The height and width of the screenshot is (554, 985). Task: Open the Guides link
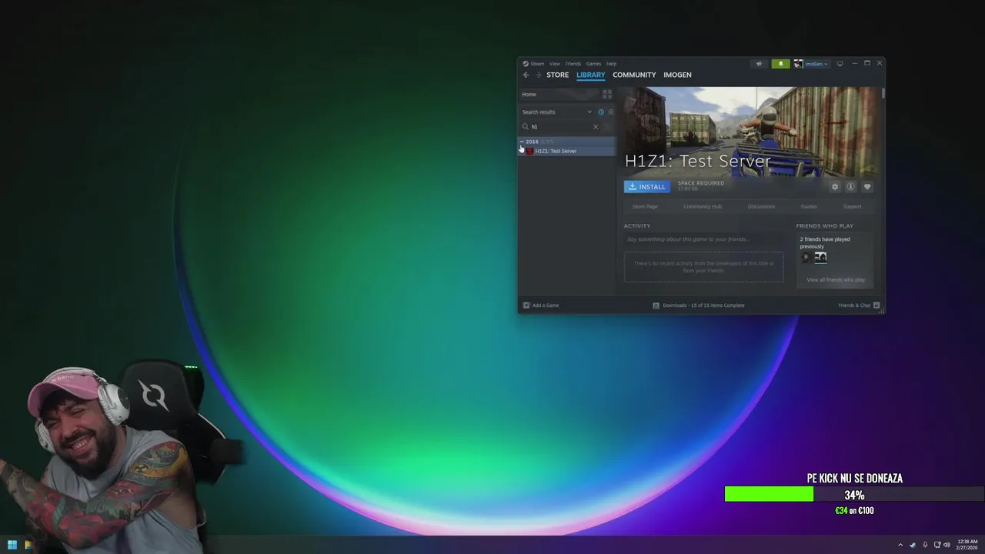pyautogui.click(x=809, y=206)
